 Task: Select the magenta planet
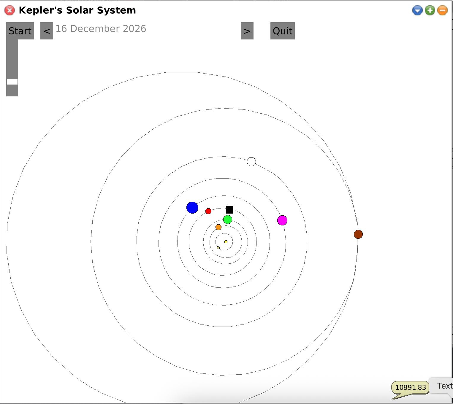(282, 220)
